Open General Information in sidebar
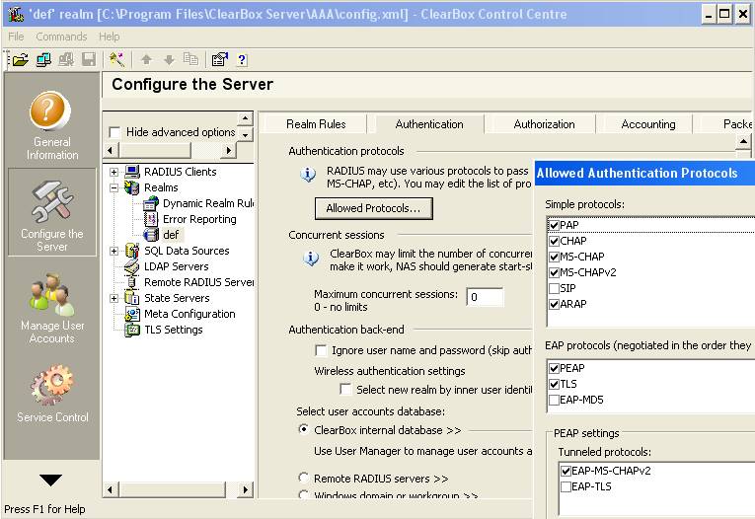 (x=51, y=125)
